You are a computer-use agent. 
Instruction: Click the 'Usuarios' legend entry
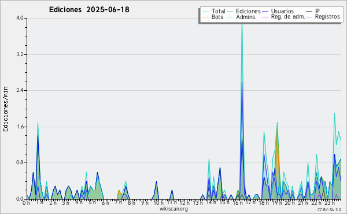(282, 11)
